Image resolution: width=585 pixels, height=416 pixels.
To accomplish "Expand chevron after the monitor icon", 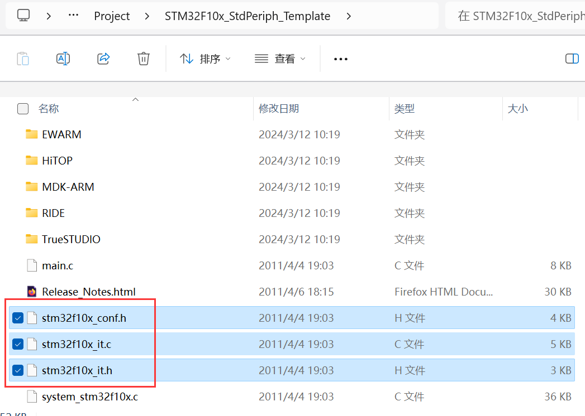I will pos(49,16).
